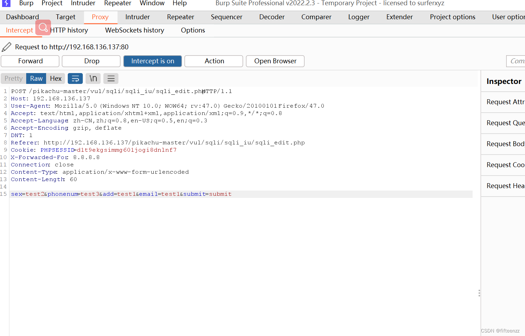Click the Content-Length 60 line
The width and height of the screenshot is (525, 336).
pos(44,179)
